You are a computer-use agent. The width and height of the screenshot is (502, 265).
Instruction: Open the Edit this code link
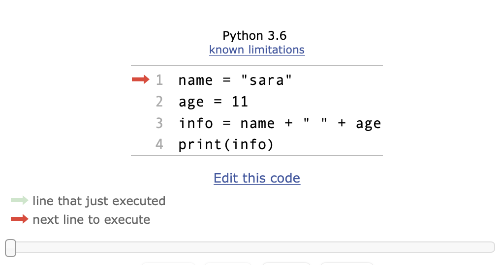point(257,178)
